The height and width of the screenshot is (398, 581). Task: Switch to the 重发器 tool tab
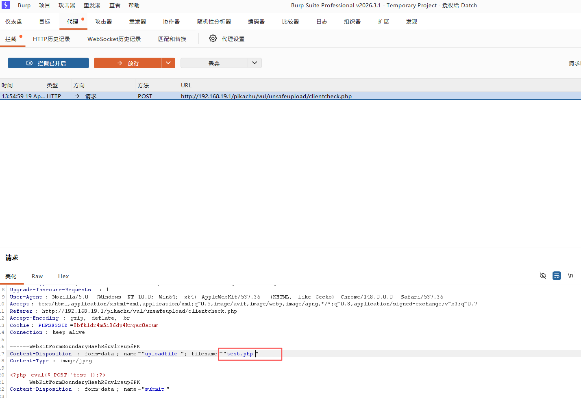[137, 22]
